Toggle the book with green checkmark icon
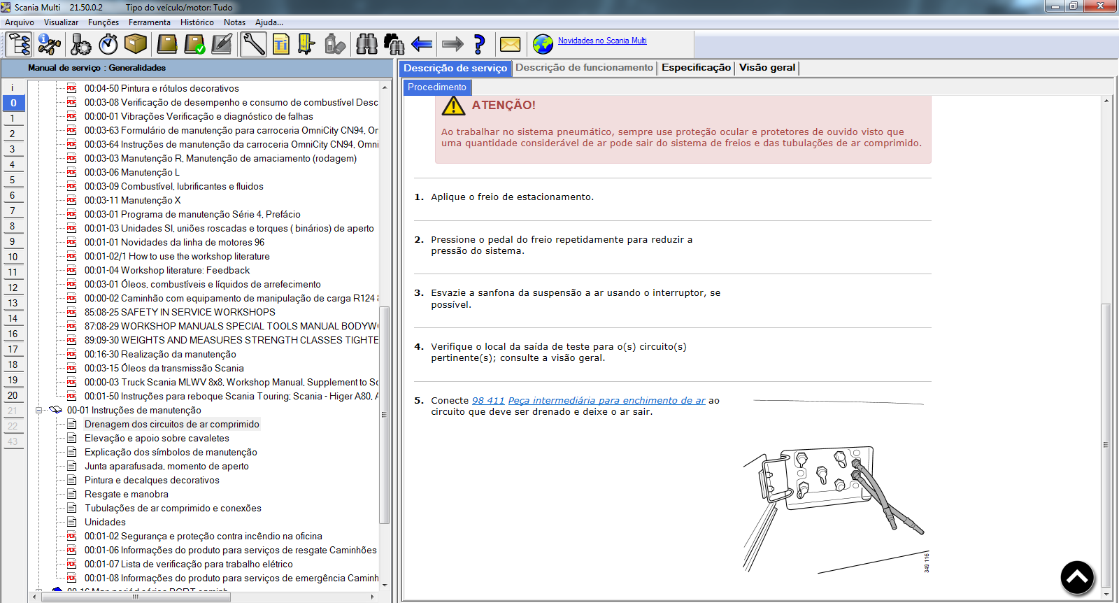This screenshot has height=603, width=1119. pos(194,45)
